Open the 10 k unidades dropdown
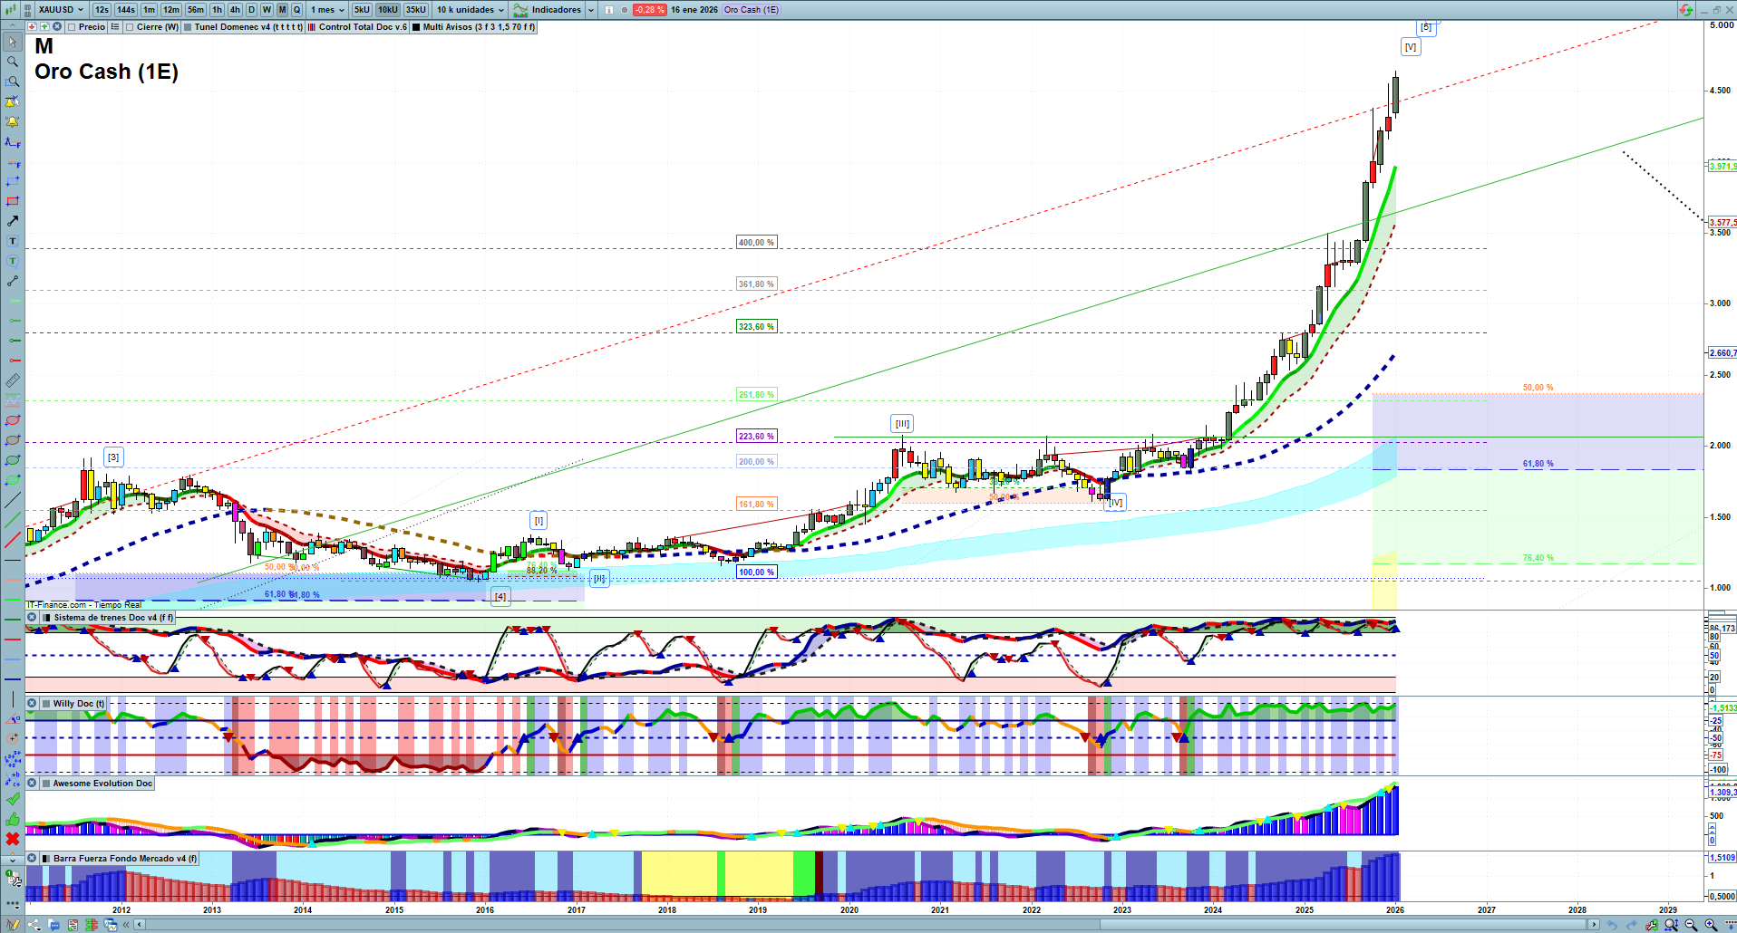Screen dimensions: 1737x933 click(x=470, y=10)
